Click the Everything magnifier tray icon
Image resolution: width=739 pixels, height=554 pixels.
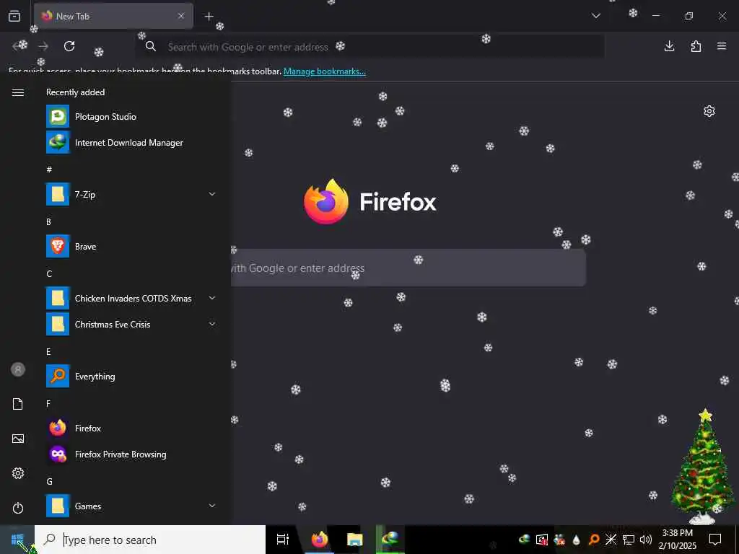point(594,540)
